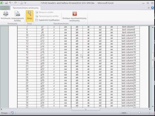Click the Επόμενη σελίδα next page button
This screenshot has height=116, width=155.
point(45,12)
